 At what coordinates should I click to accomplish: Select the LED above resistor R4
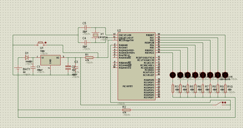(180, 75)
